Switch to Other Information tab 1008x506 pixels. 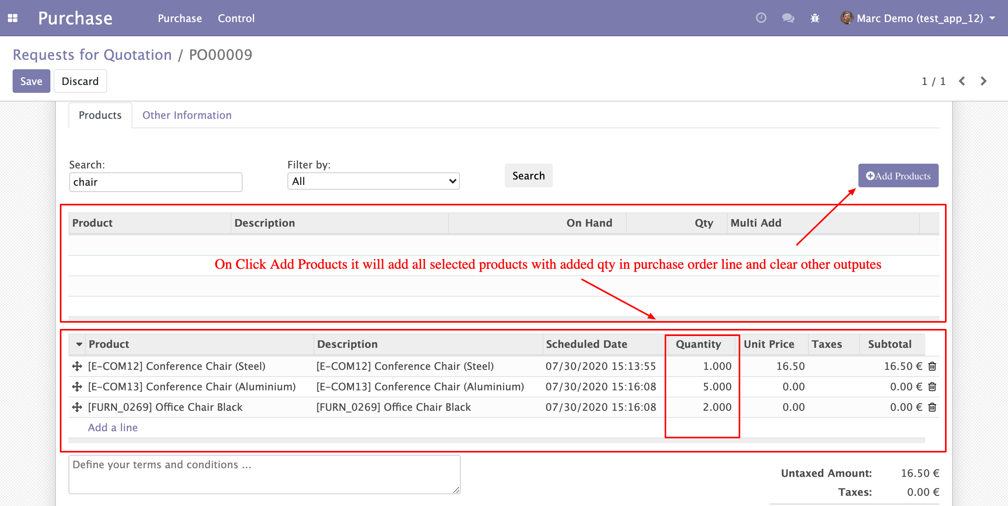pyautogui.click(x=187, y=115)
